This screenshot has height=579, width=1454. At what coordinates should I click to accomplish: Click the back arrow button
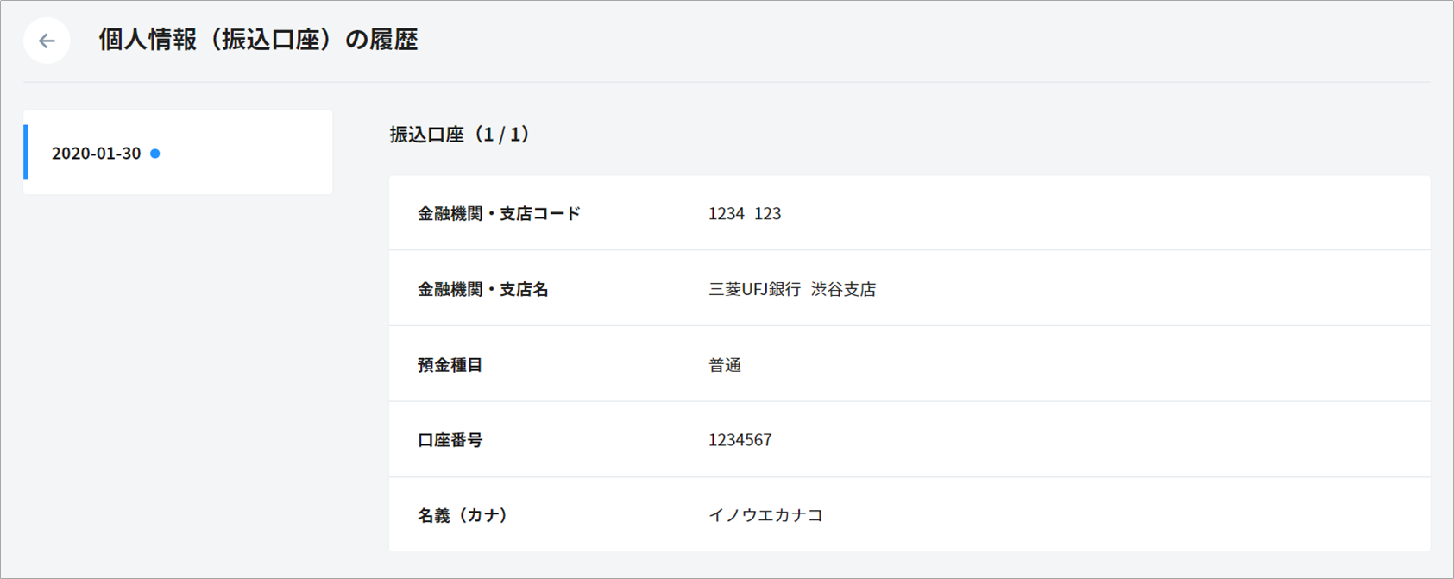[47, 41]
